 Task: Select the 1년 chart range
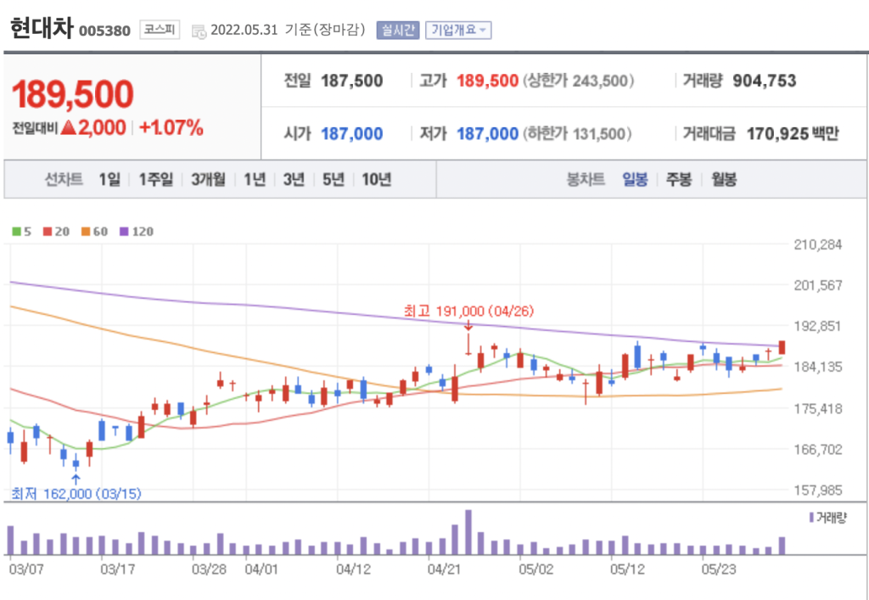(x=255, y=179)
